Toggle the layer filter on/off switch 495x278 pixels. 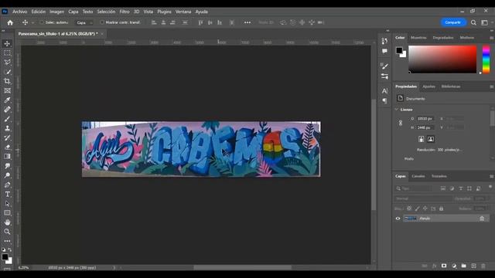[490, 187]
